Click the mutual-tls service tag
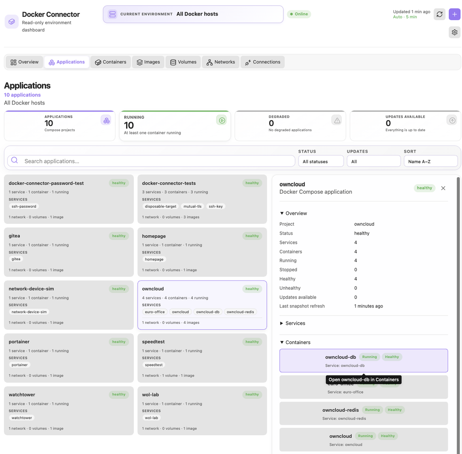This screenshot has height=454, width=462. click(192, 206)
